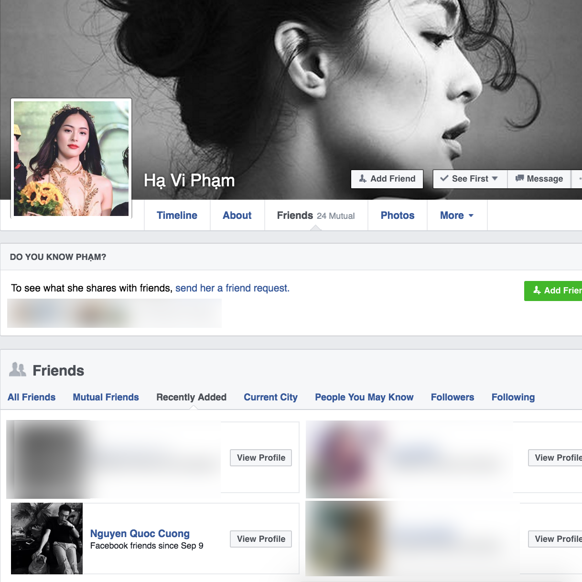This screenshot has height=582, width=582.
Task: Click the chat bubble Message icon
Action: (x=519, y=178)
